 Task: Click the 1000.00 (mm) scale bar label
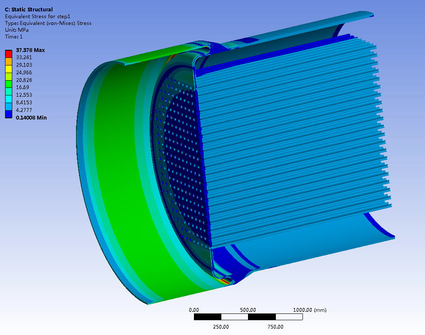click(x=309, y=310)
